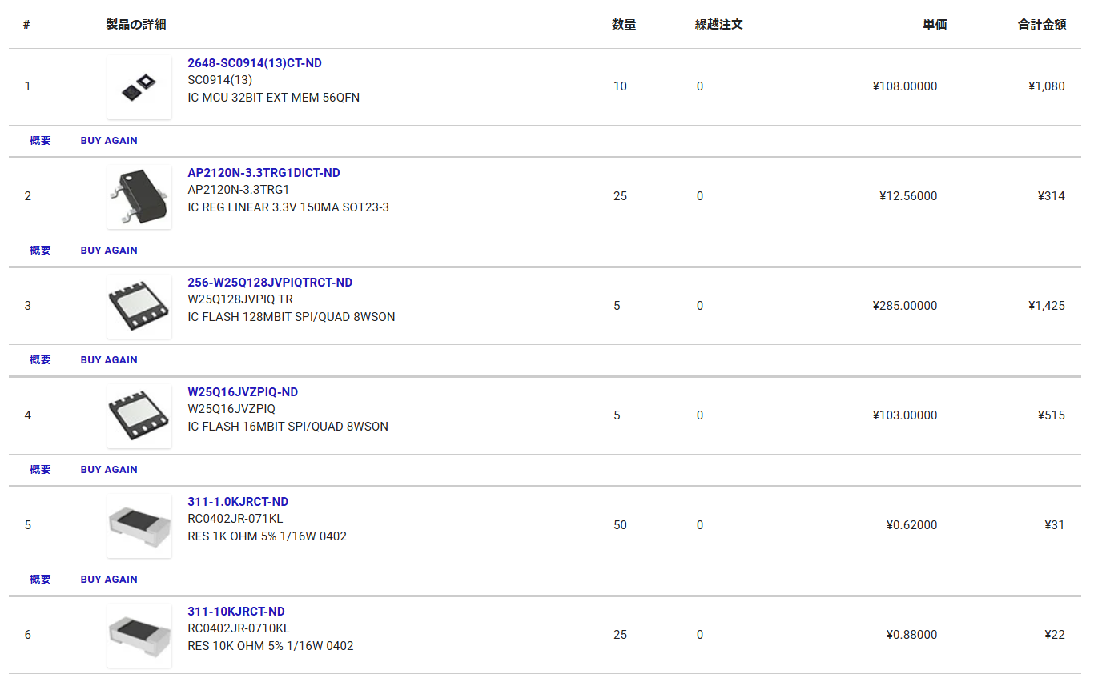Open the 2648-SC0914(13)CT-ND product link
1094x682 pixels.
255,63
